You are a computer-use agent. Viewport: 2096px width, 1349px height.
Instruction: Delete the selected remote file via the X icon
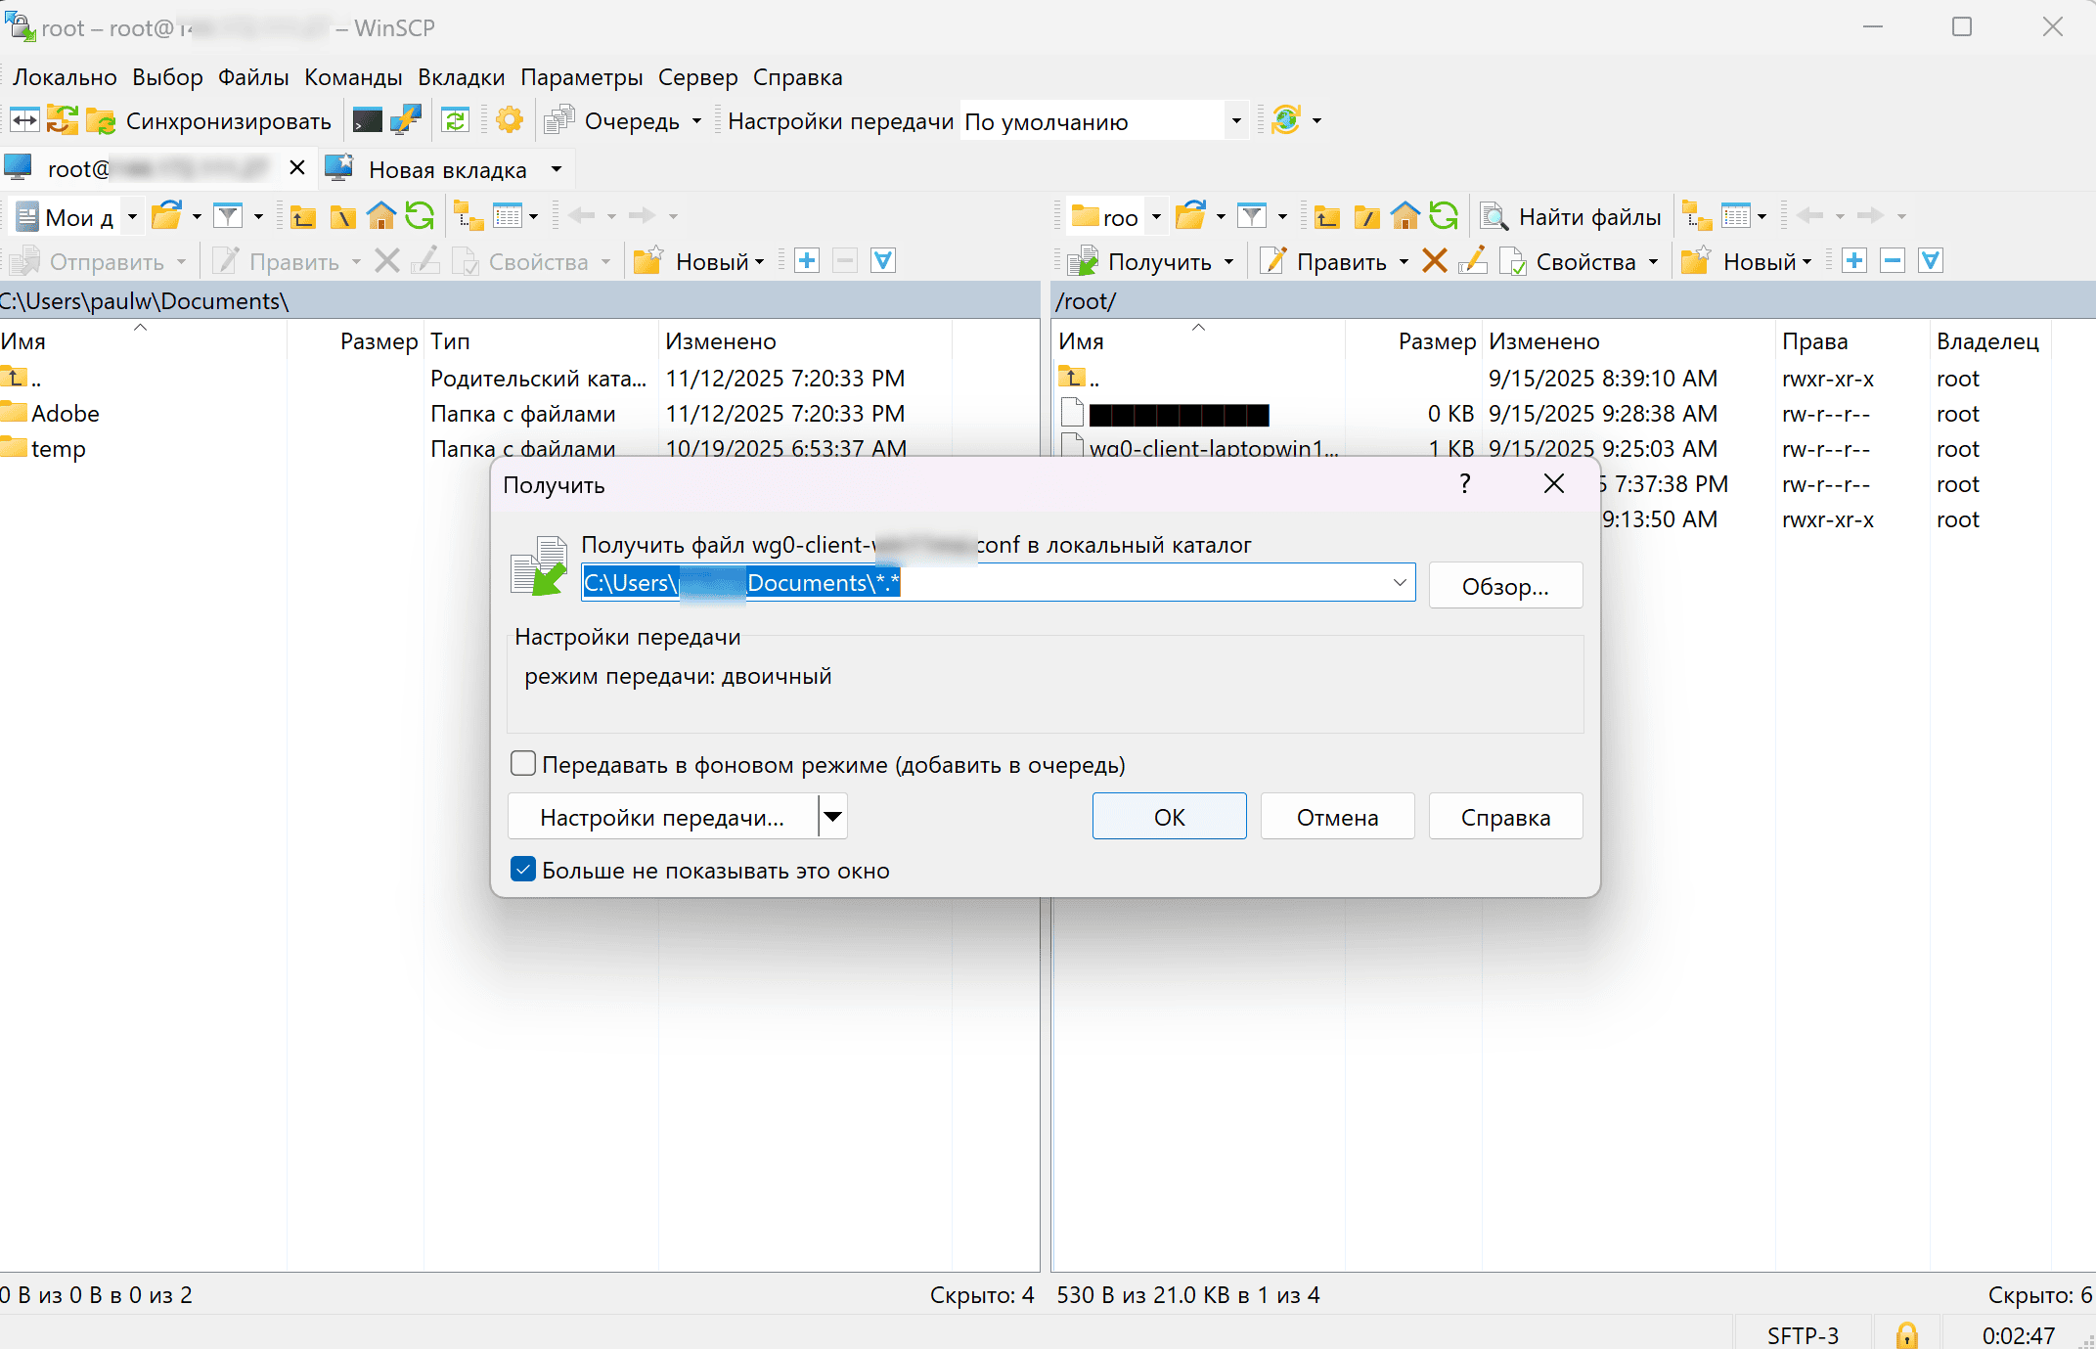tap(1434, 261)
